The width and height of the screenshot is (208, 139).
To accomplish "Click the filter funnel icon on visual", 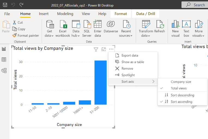I will coord(96,49).
